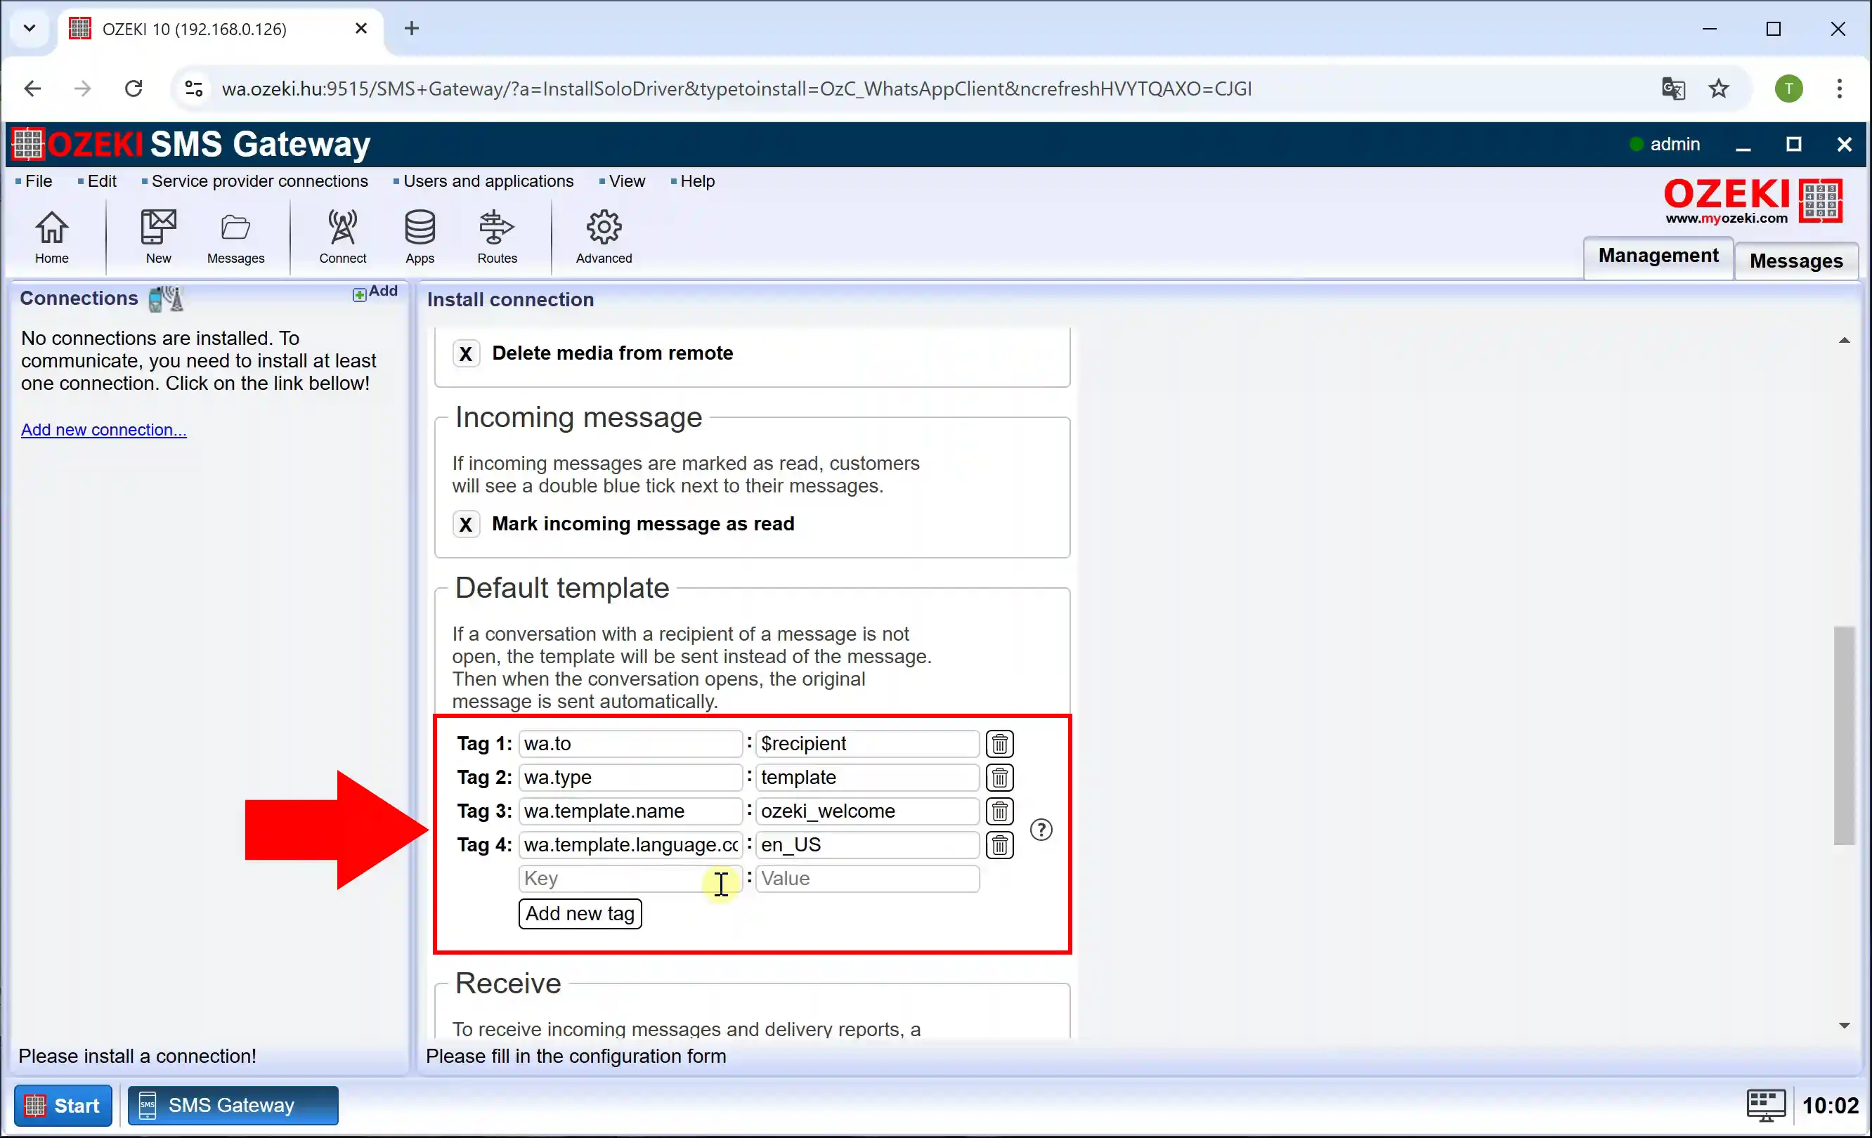This screenshot has width=1872, height=1138.
Task: Focus the empty Value input field
Action: pyautogui.click(x=867, y=878)
